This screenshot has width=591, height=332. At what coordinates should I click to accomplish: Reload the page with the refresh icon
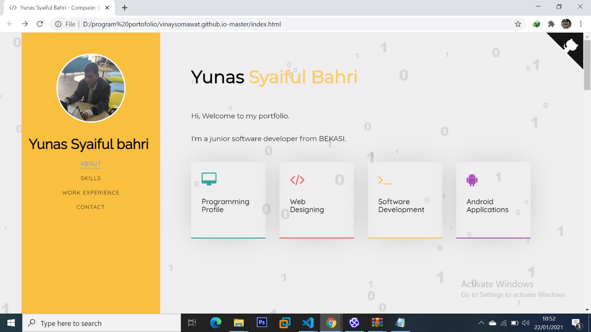40,24
